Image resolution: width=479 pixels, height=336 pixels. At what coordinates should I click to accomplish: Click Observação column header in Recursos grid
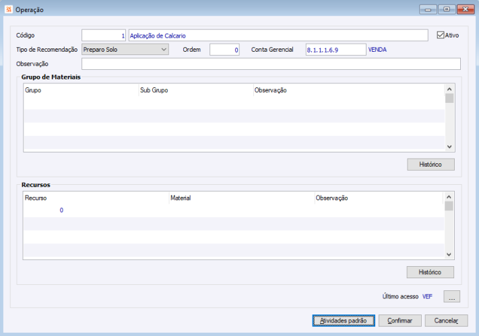[x=379, y=198]
